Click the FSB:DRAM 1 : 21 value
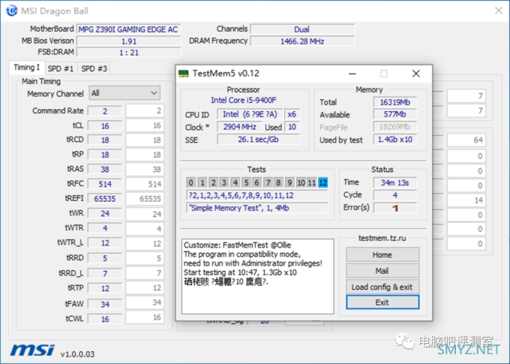This screenshot has width=510, height=364. coord(128,53)
